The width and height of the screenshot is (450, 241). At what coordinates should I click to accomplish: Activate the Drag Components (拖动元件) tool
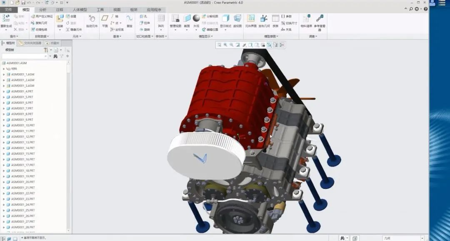(92, 20)
